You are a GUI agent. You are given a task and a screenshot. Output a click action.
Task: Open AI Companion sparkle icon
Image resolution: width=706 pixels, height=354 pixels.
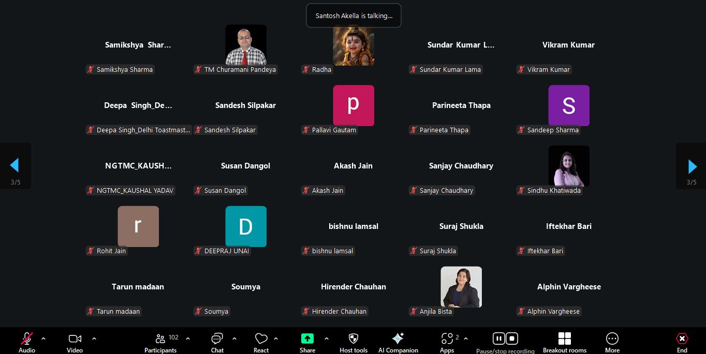pos(398,338)
